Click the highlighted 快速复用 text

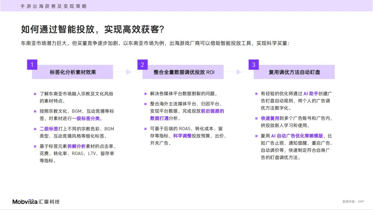click(270, 118)
